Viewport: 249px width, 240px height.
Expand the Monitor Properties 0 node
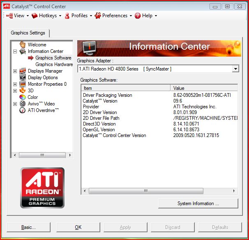point(15,84)
